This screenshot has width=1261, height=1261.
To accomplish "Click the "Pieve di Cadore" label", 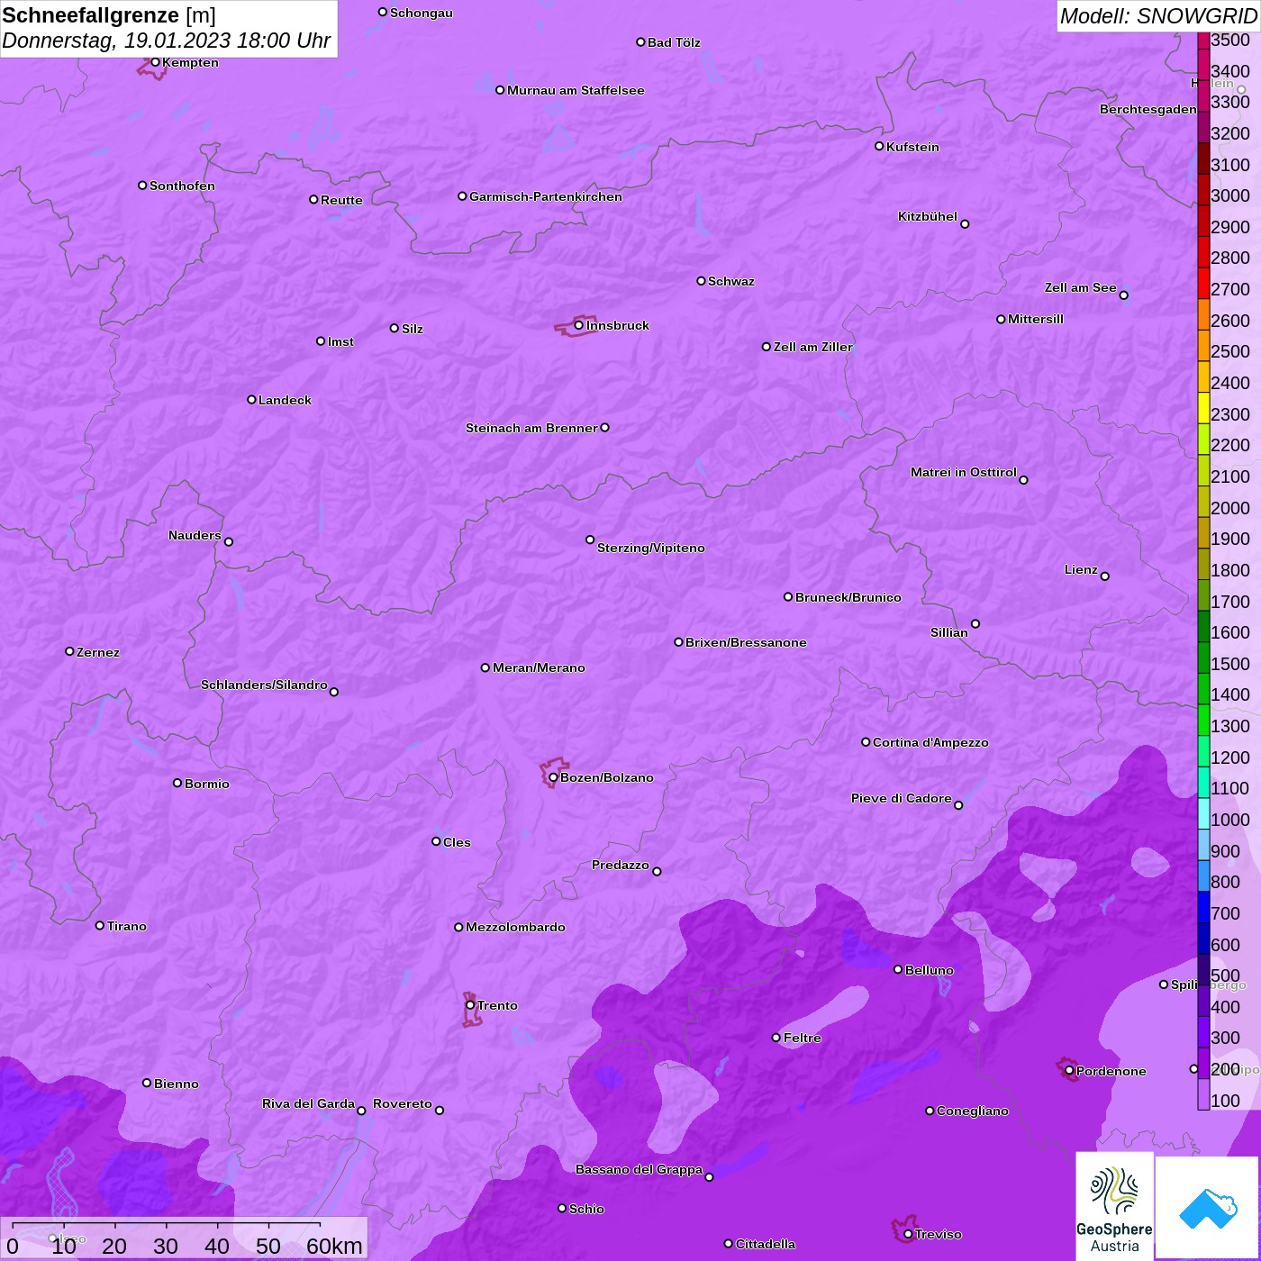I will tap(902, 798).
